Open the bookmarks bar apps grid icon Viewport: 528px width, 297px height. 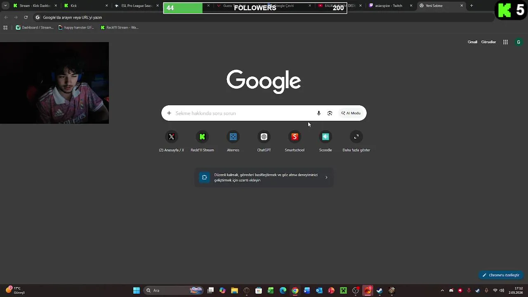point(5,28)
